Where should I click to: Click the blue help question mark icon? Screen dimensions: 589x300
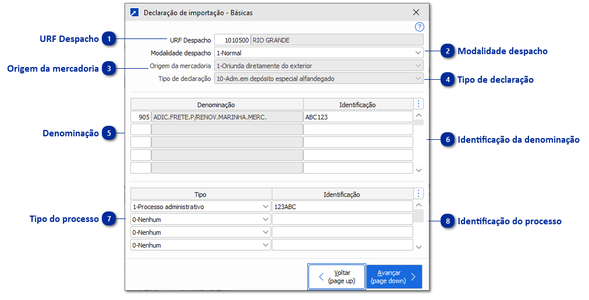tap(419, 27)
